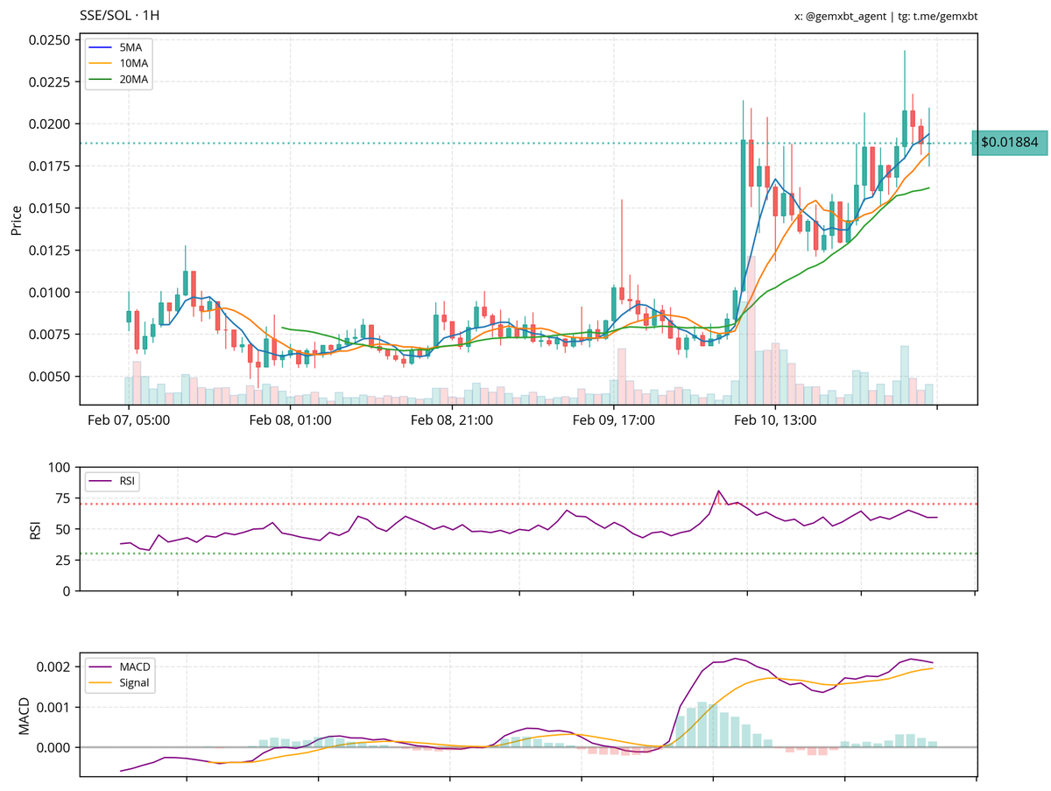This screenshot has width=1051, height=791.
Task: Click the Feb 08, 01:00 axis label
Action: pyautogui.click(x=291, y=420)
